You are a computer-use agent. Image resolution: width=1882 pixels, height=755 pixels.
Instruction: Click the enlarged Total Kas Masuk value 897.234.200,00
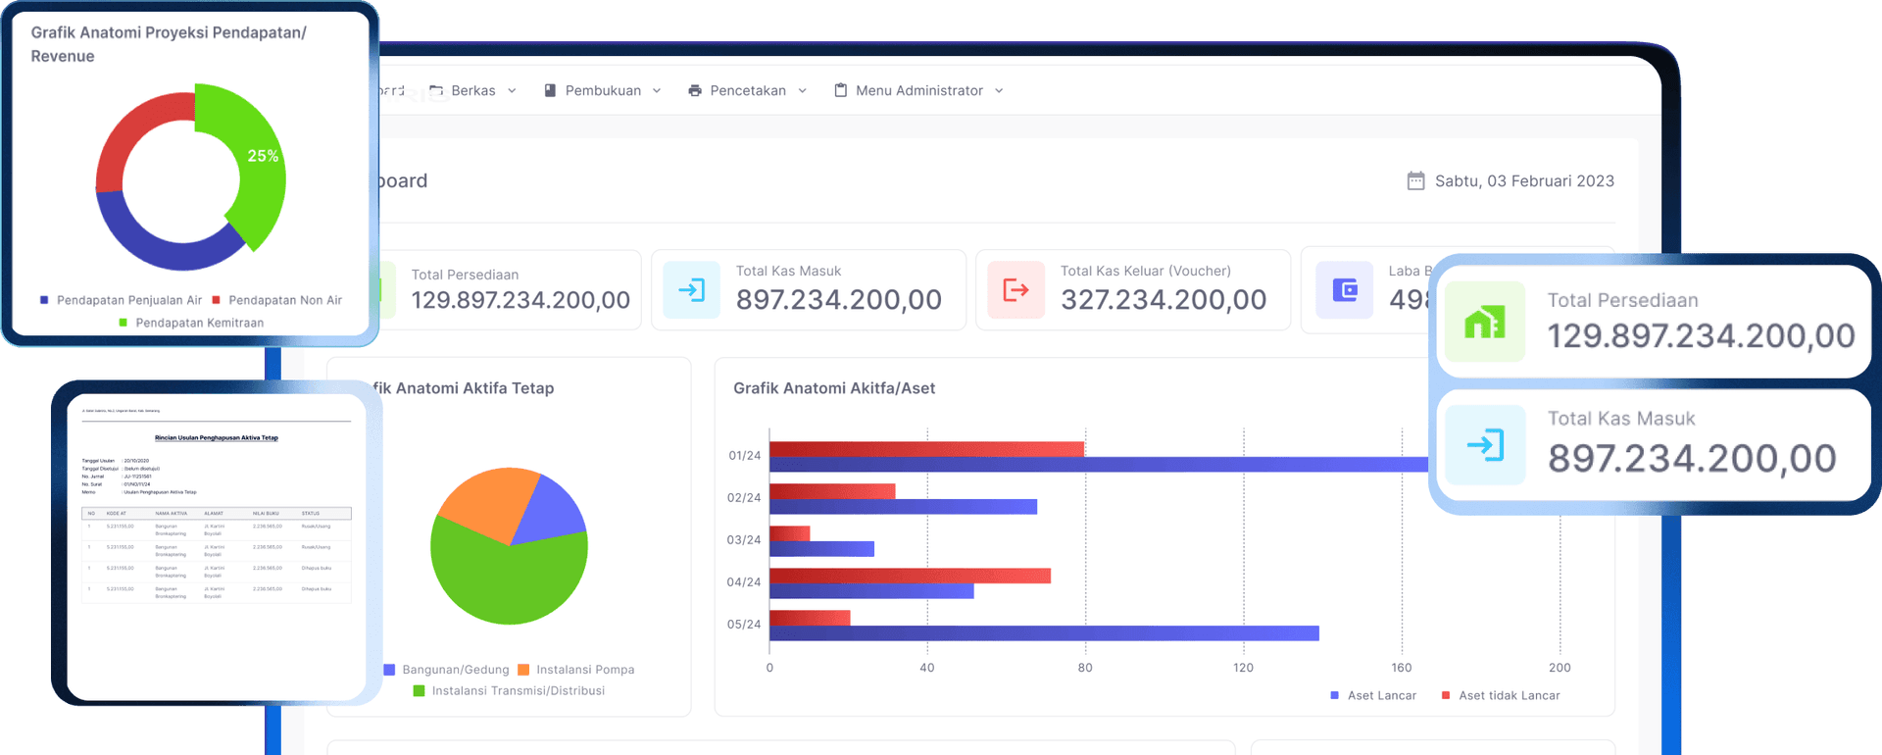(1692, 459)
